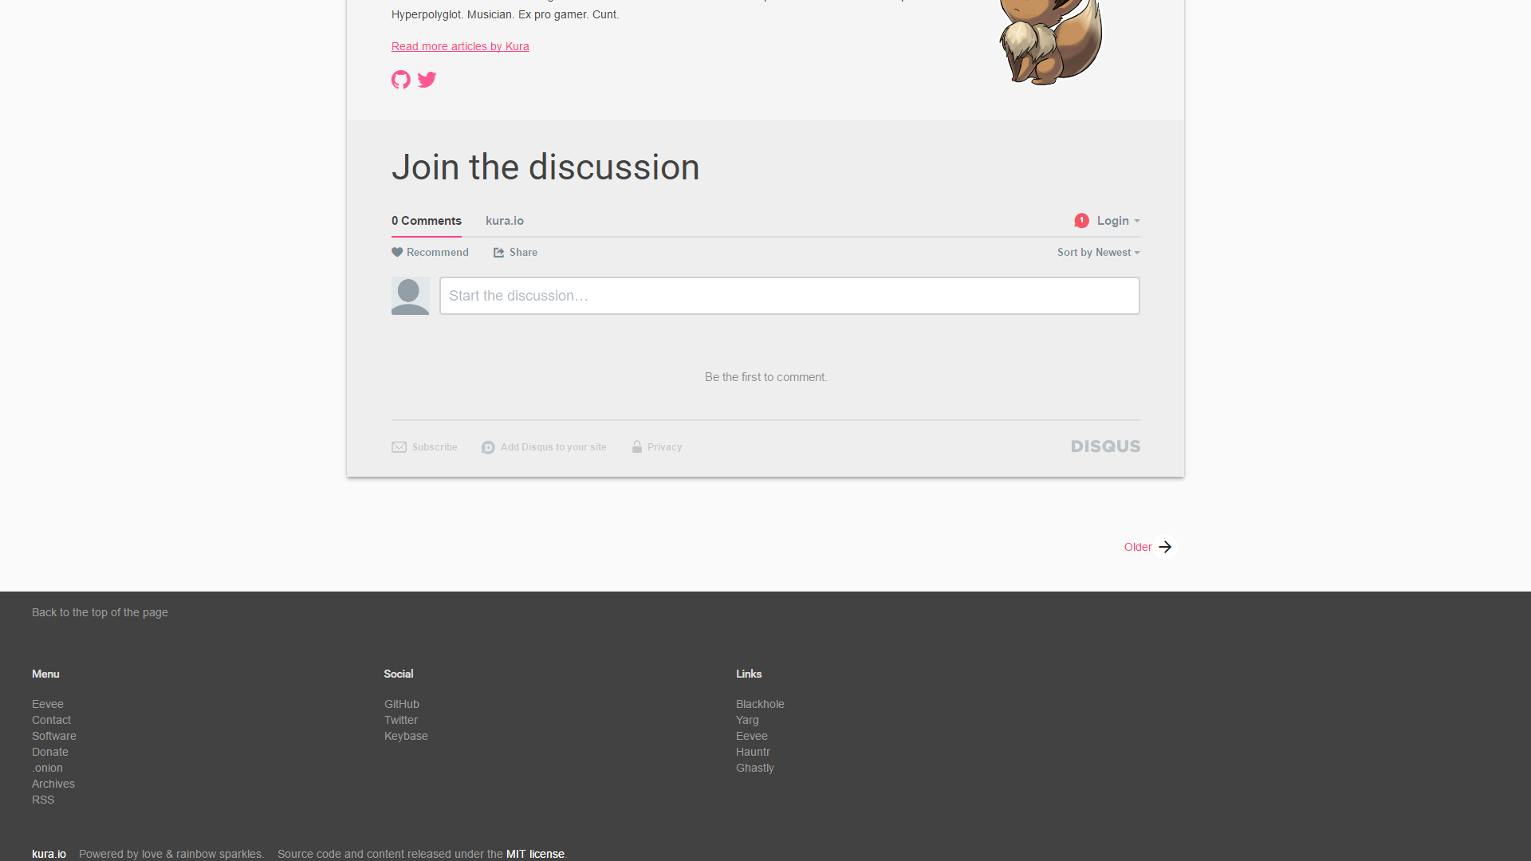This screenshot has width=1531, height=861.
Task: Expand the Share options dropdown
Action: coord(514,252)
